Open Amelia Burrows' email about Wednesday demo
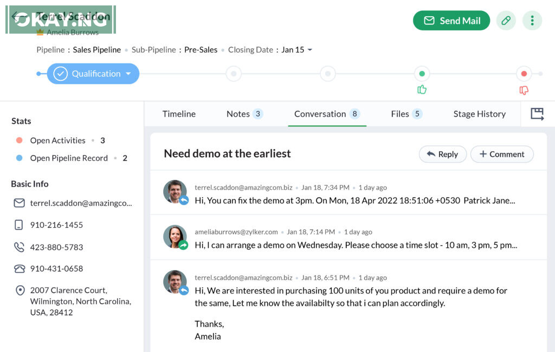The width and height of the screenshot is (555, 352). pos(356,245)
